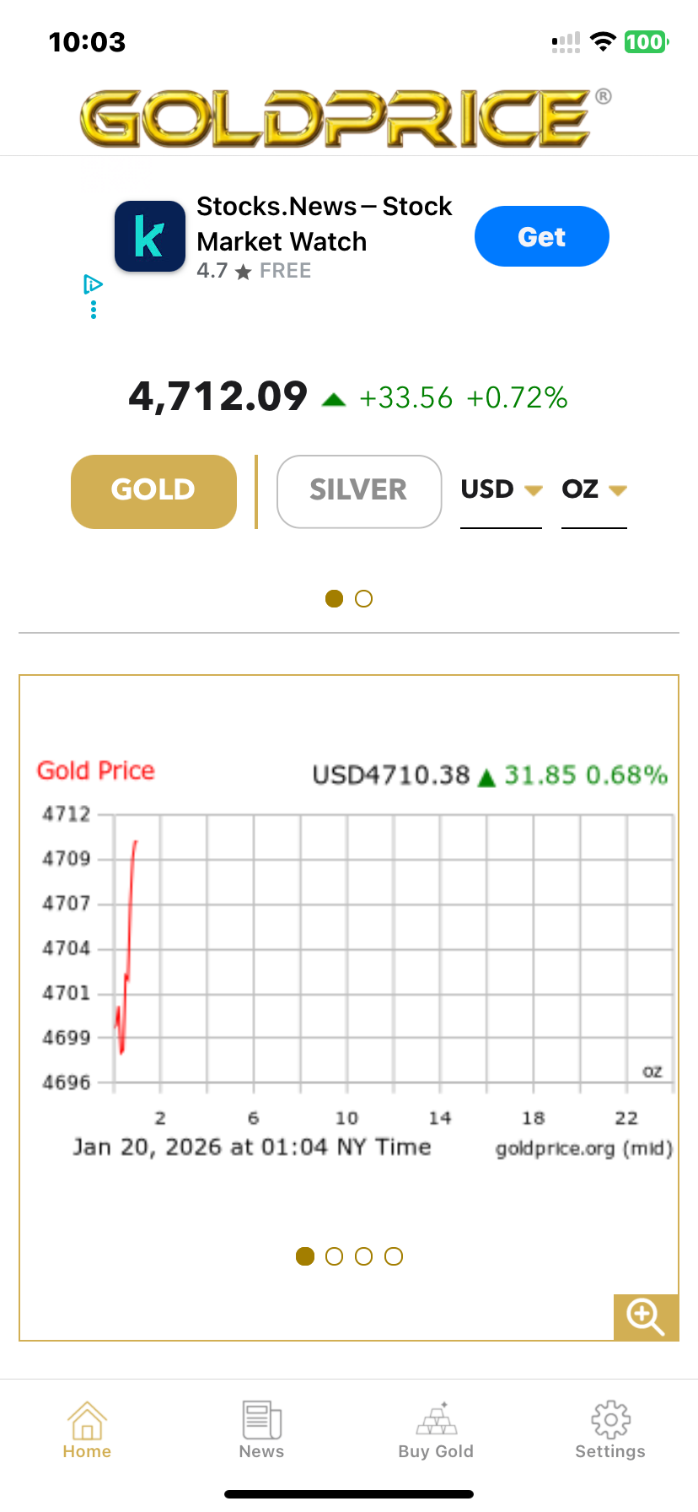Tap the magnifier zoom chart icon

[645, 1316]
